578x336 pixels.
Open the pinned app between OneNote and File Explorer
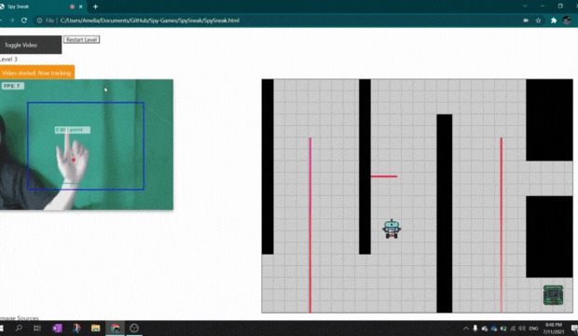pyautogui.click(x=76, y=328)
